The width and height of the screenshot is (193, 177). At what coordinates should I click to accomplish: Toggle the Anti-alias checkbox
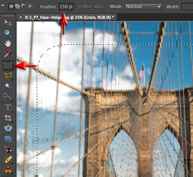(79, 7)
